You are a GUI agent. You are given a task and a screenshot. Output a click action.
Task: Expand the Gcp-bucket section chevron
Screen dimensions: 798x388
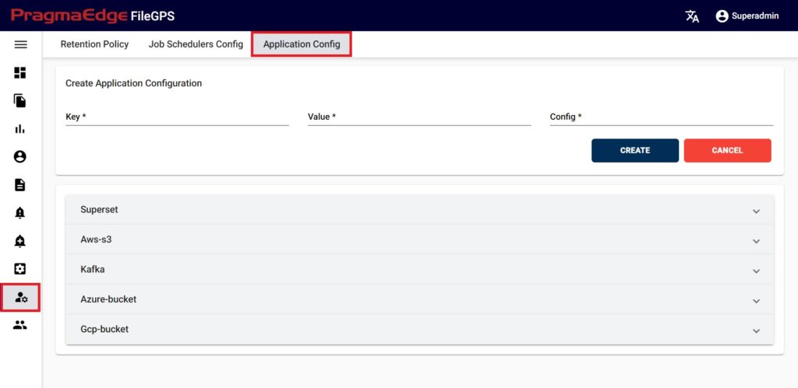point(756,331)
